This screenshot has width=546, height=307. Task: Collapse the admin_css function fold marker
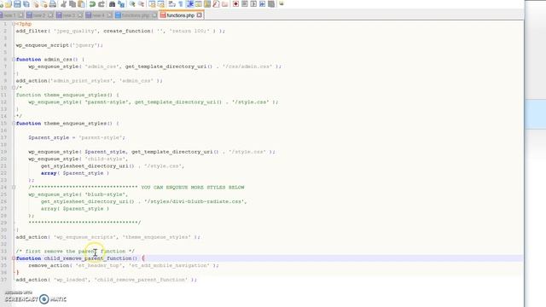click(x=14, y=59)
